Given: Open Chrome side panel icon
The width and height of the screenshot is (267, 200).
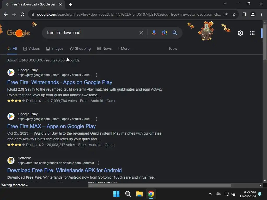Looking at the screenshot, I should (245, 15).
